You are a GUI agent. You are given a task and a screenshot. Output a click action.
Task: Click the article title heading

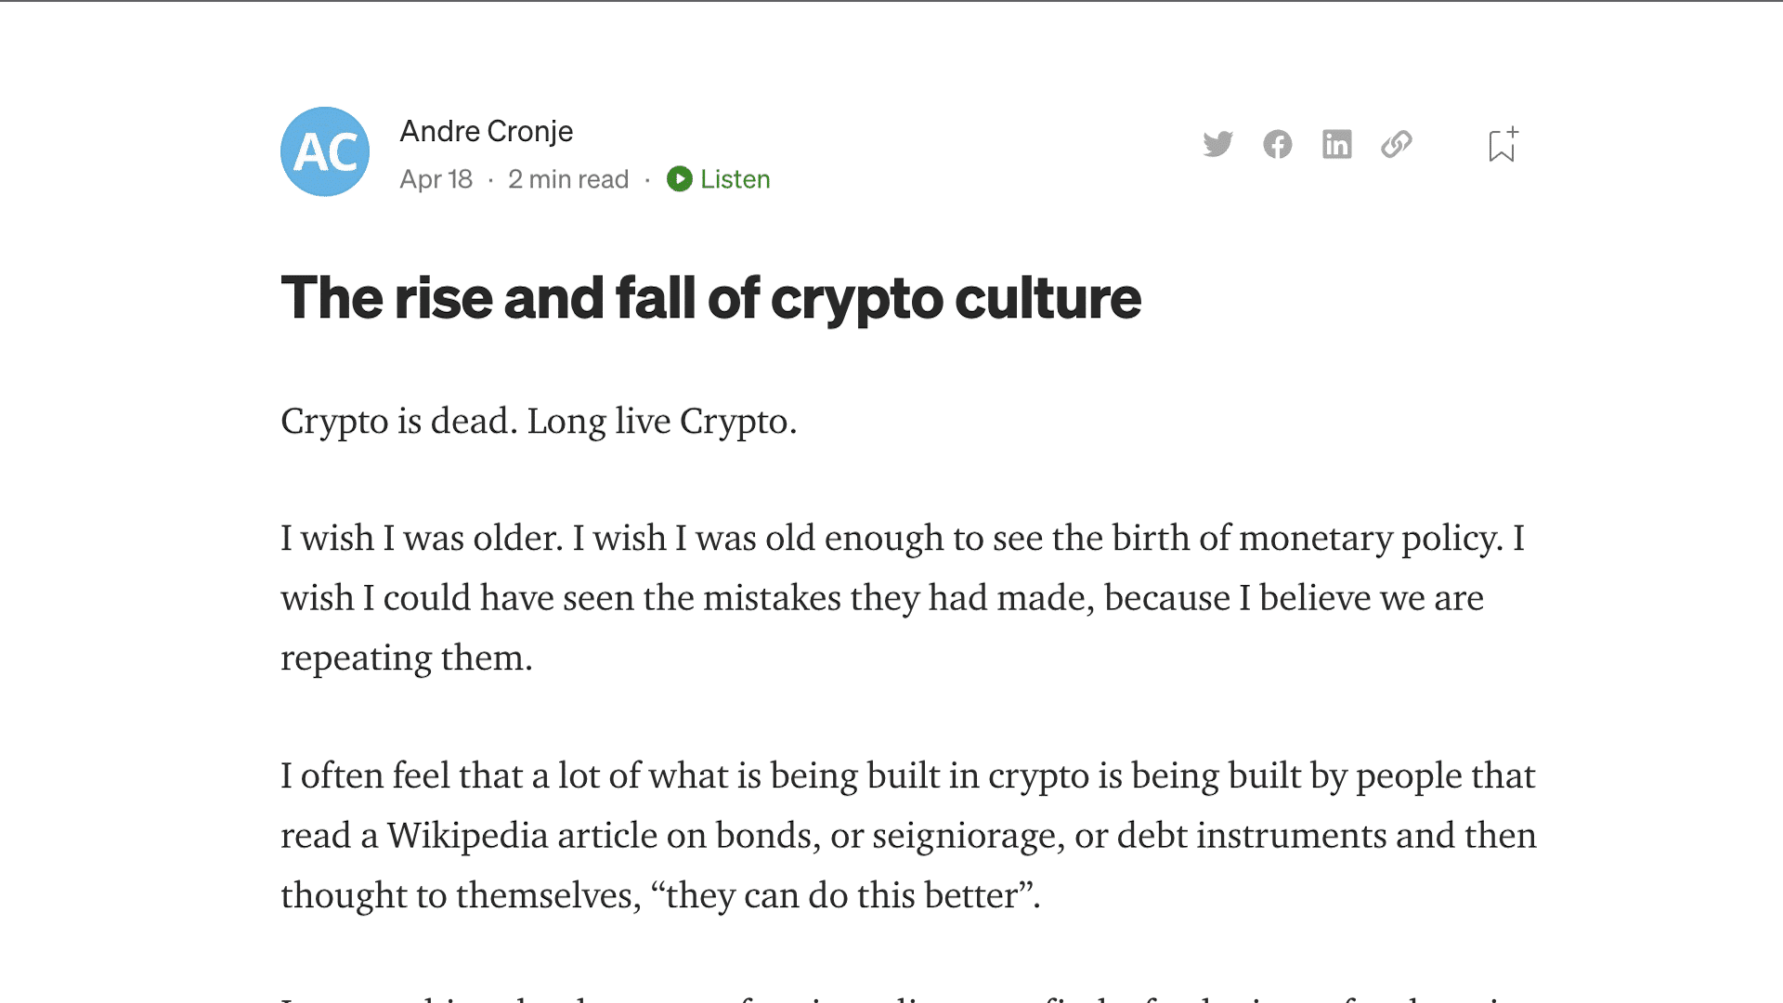point(711,298)
